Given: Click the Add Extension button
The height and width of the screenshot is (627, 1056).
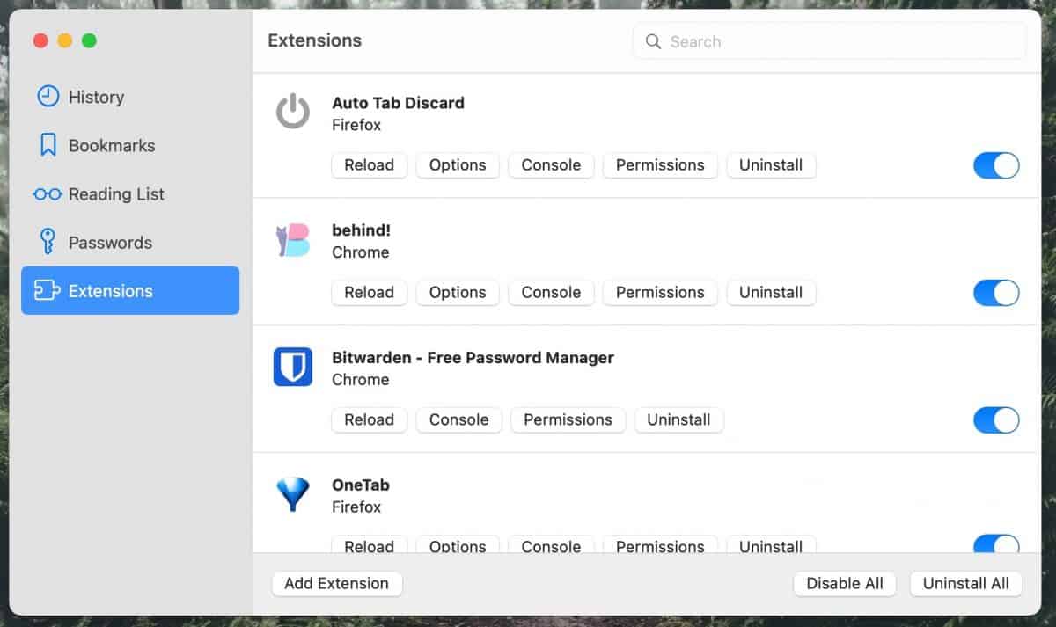Looking at the screenshot, I should 336,583.
